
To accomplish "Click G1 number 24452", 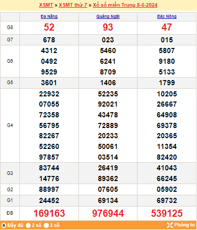I will (x=49, y=200).
